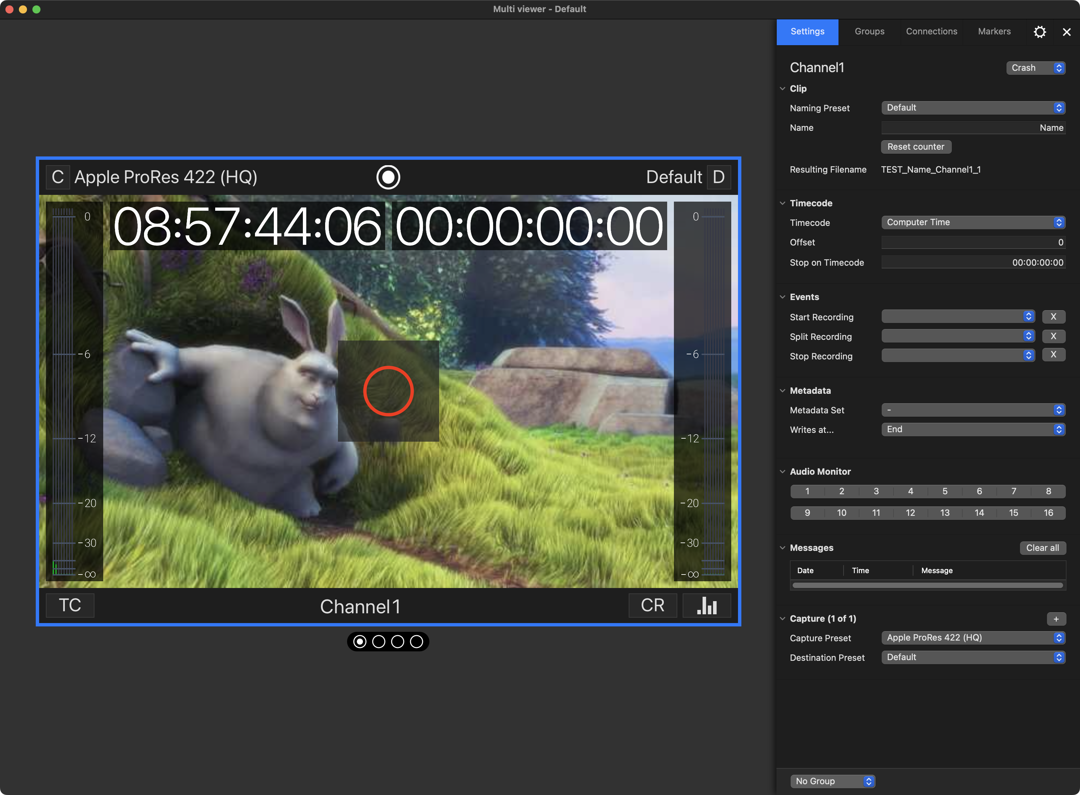This screenshot has height=795, width=1080.
Task: Click the red circle overlay on video
Action: pos(388,391)
